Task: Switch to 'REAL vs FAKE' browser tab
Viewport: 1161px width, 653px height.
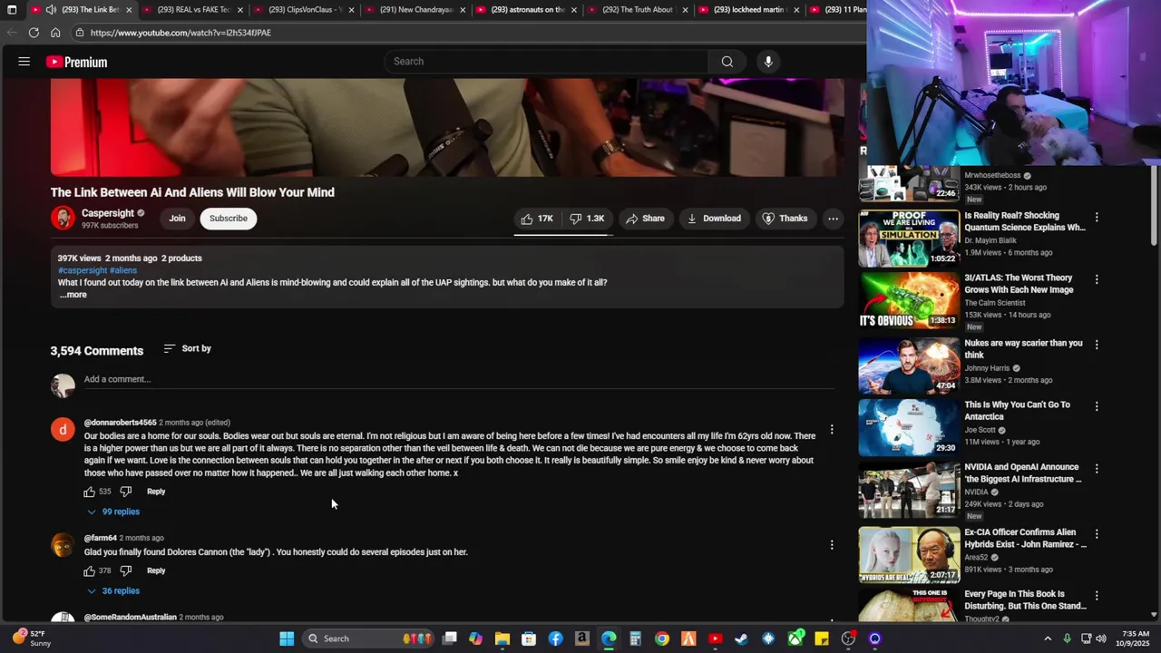Action: [x=193, y=10]
